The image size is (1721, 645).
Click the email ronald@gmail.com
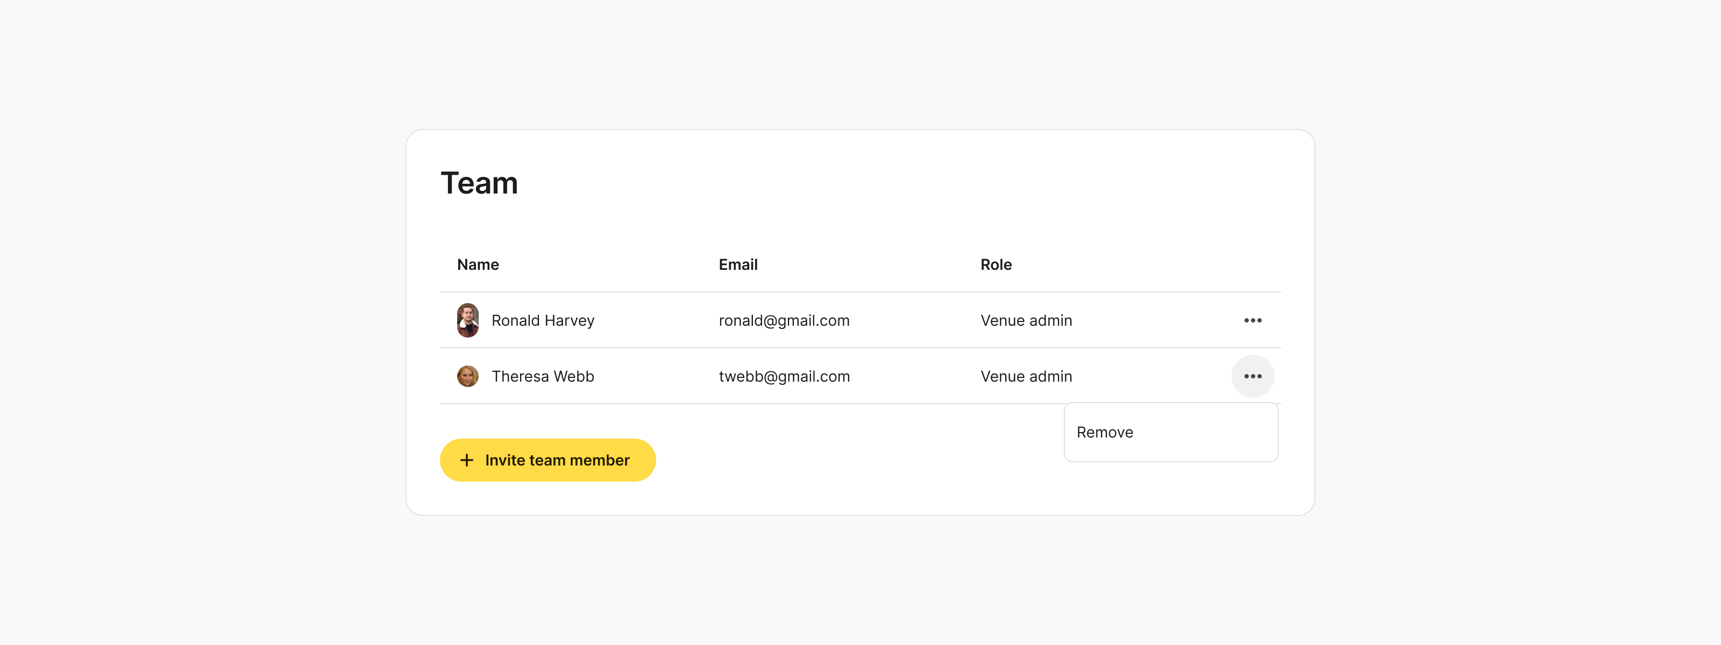click(784, 320)
